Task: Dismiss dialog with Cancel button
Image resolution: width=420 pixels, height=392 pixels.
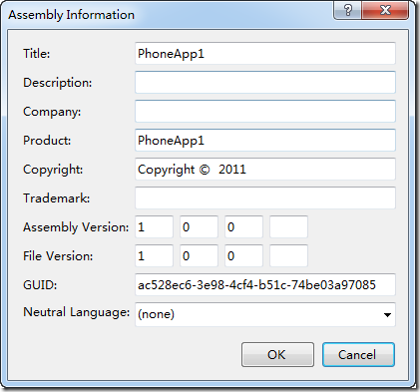Action: (x=358, y=355)
